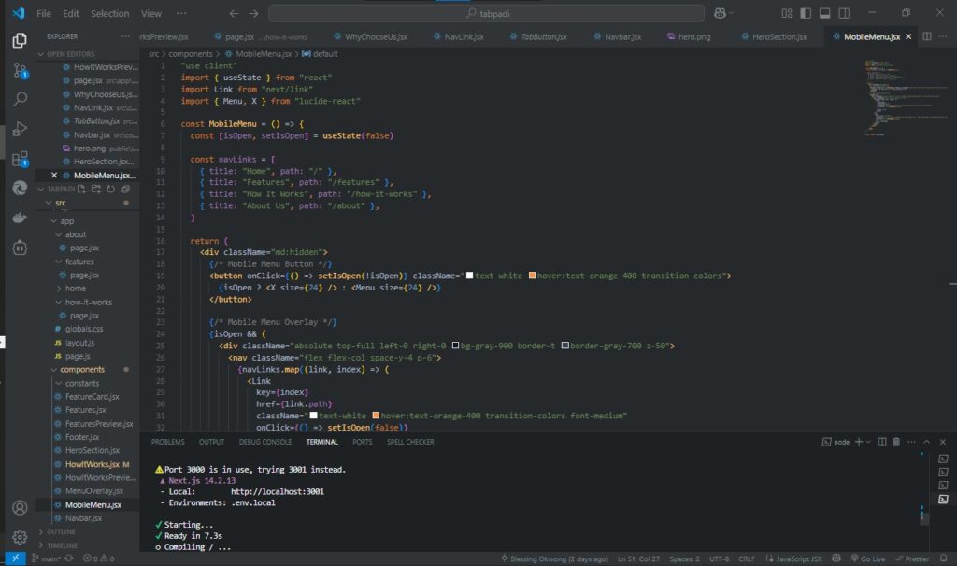Image resolution: width=957 pixels, height=566 pixels.
Task: Click the text-white color swatch on line 19
Action: coord(469,276)
